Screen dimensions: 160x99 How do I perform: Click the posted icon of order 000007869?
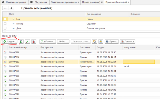coord(5,76)
